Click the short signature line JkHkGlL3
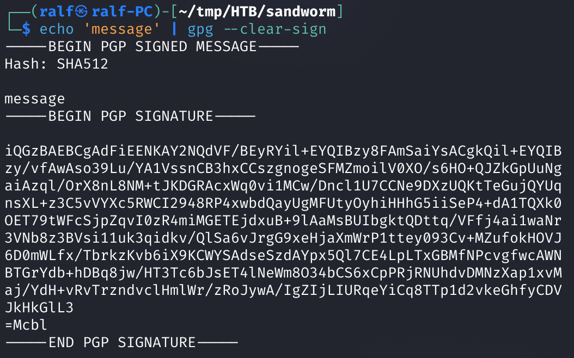This screenshot has width=574, height=358. [39, 307]
